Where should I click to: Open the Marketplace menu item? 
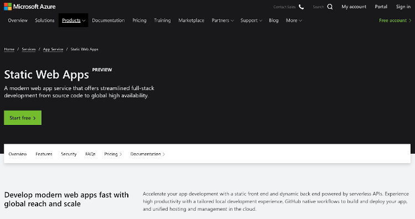pos(191,20)
